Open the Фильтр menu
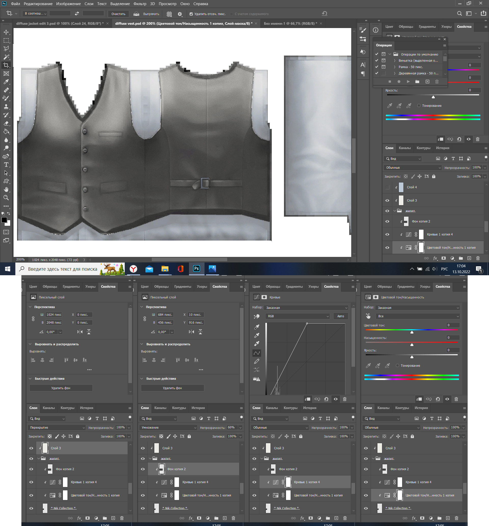The height and width of the screenshot is (526, 489). point(140,4)
